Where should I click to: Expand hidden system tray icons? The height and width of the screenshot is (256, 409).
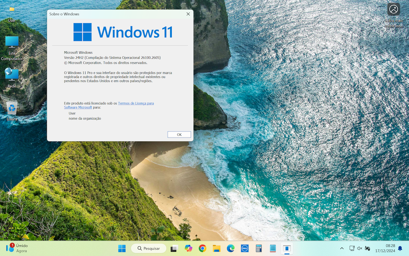click(342, 249)
